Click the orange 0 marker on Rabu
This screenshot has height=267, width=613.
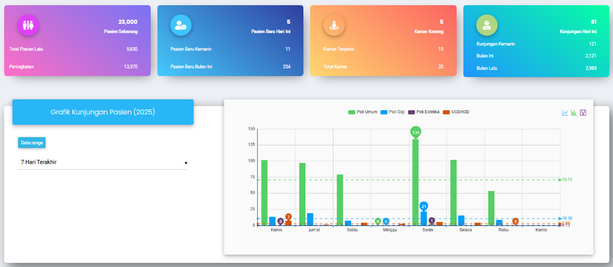point(515,221)
